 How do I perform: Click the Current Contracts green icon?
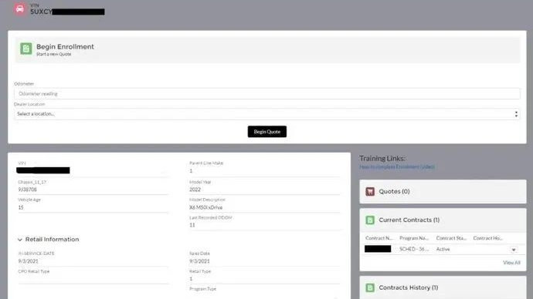370,220
